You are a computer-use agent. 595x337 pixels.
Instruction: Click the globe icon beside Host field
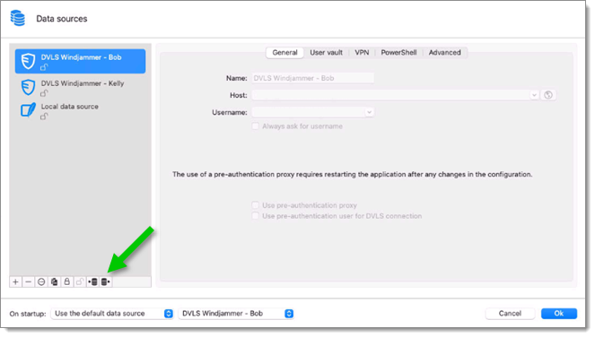tap(548, 95)
